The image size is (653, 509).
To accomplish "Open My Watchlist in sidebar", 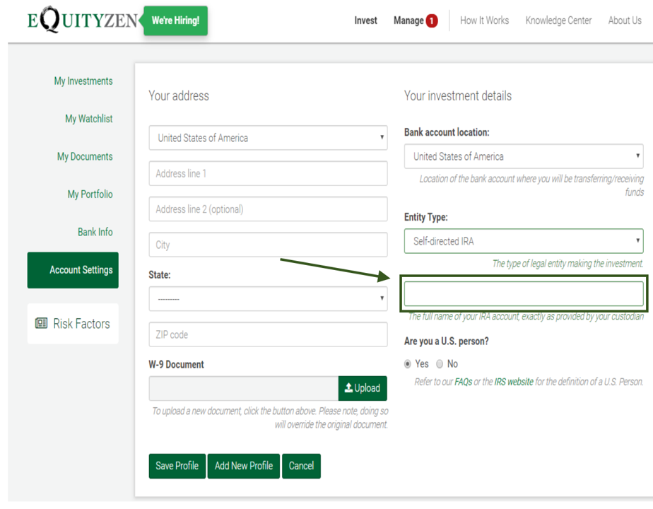I will pos(88,119).
